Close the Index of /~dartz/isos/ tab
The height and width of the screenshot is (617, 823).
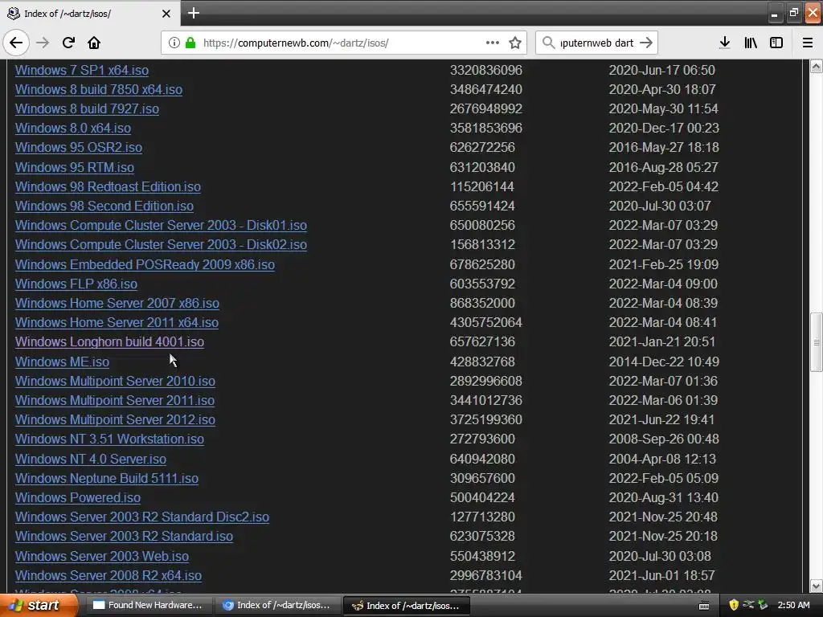tap(166, 14)
